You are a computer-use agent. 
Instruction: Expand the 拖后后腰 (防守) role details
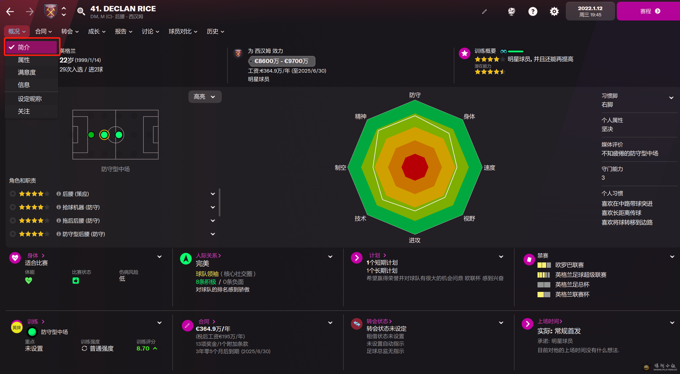[213, 221]
